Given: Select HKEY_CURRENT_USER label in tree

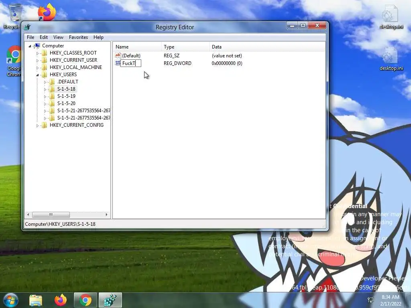Looking at the screenshot, I should coord(73,60).
